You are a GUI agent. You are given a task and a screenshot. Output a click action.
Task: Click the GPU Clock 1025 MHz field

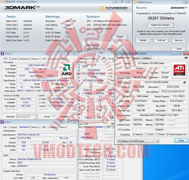138,120
